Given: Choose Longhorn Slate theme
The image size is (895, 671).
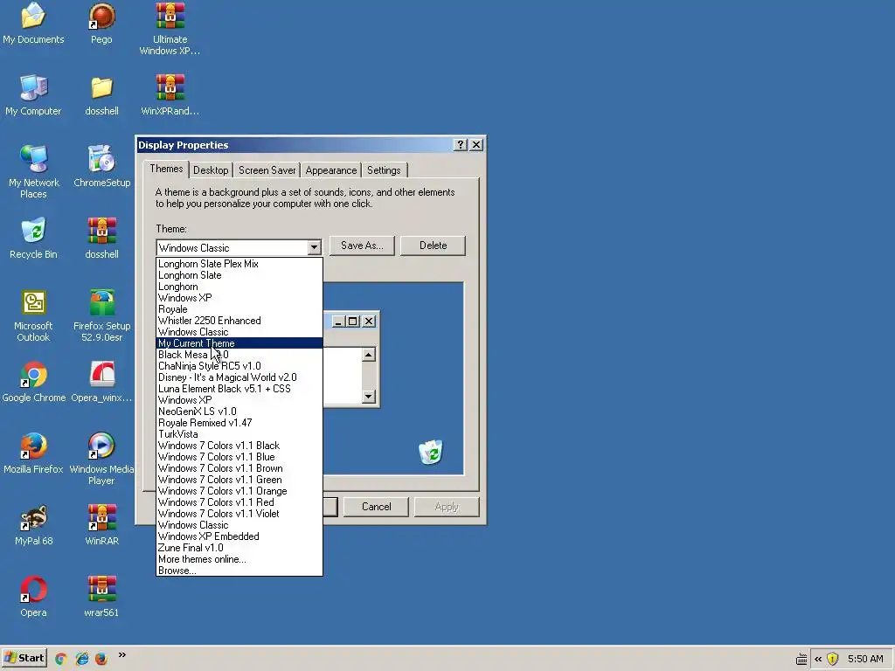Looking at the screenshot, I should (239, 275).
